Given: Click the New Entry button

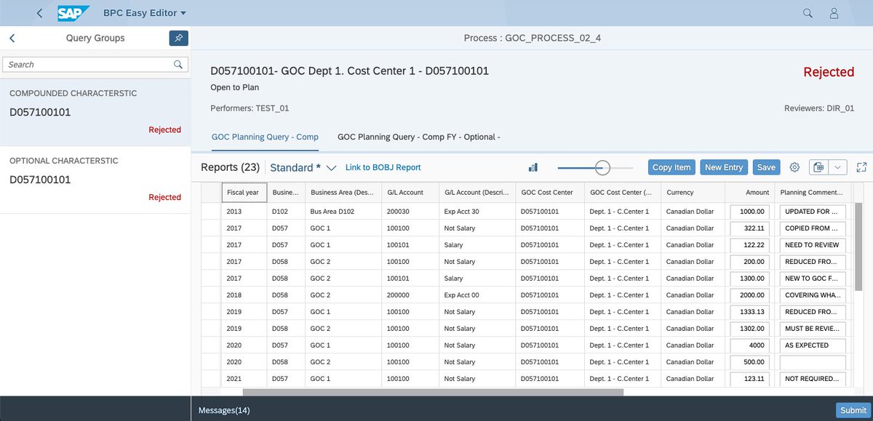Looking at the screenshot, I should point(724,167).
